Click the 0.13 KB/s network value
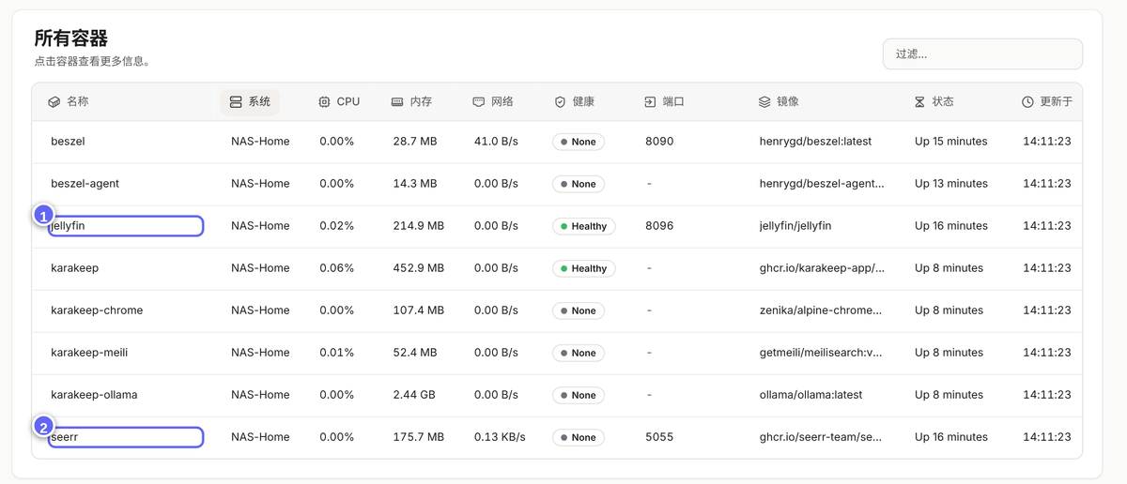The height and width of the screenshot is (484, 1127). 500,437
